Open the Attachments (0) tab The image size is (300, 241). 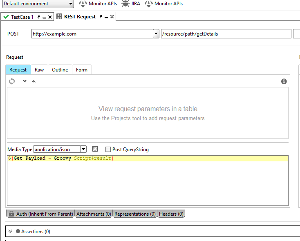pos(94,214)
